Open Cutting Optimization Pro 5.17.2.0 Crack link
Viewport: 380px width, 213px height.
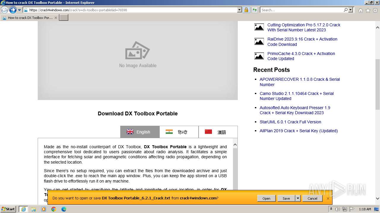304,28
